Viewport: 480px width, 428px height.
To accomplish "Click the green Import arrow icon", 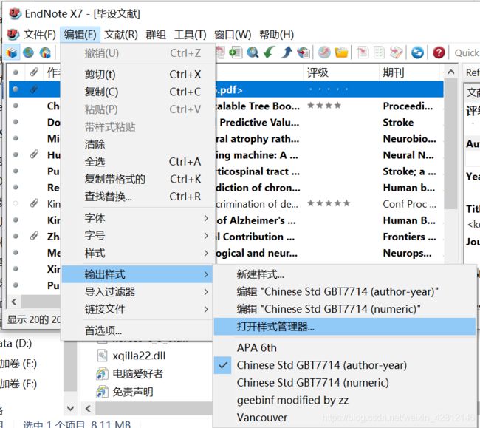I will (x=269, y=52).
